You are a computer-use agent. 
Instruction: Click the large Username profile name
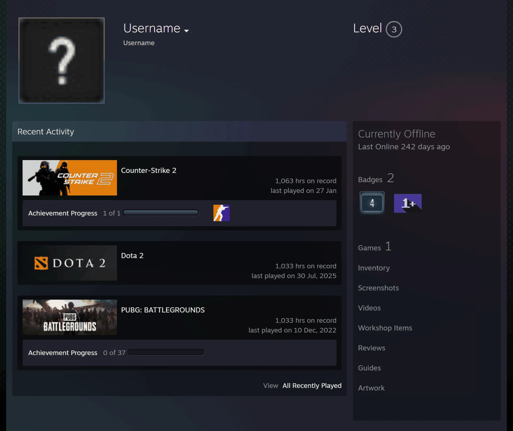click(x=152, y=28)
